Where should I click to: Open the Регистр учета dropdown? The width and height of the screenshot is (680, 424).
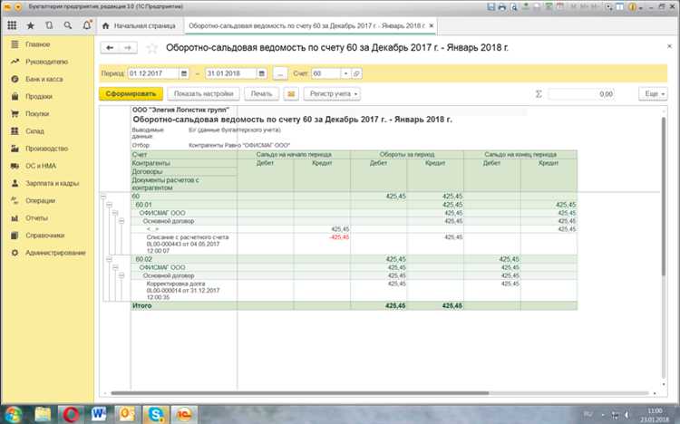click(x=332, y=94)
